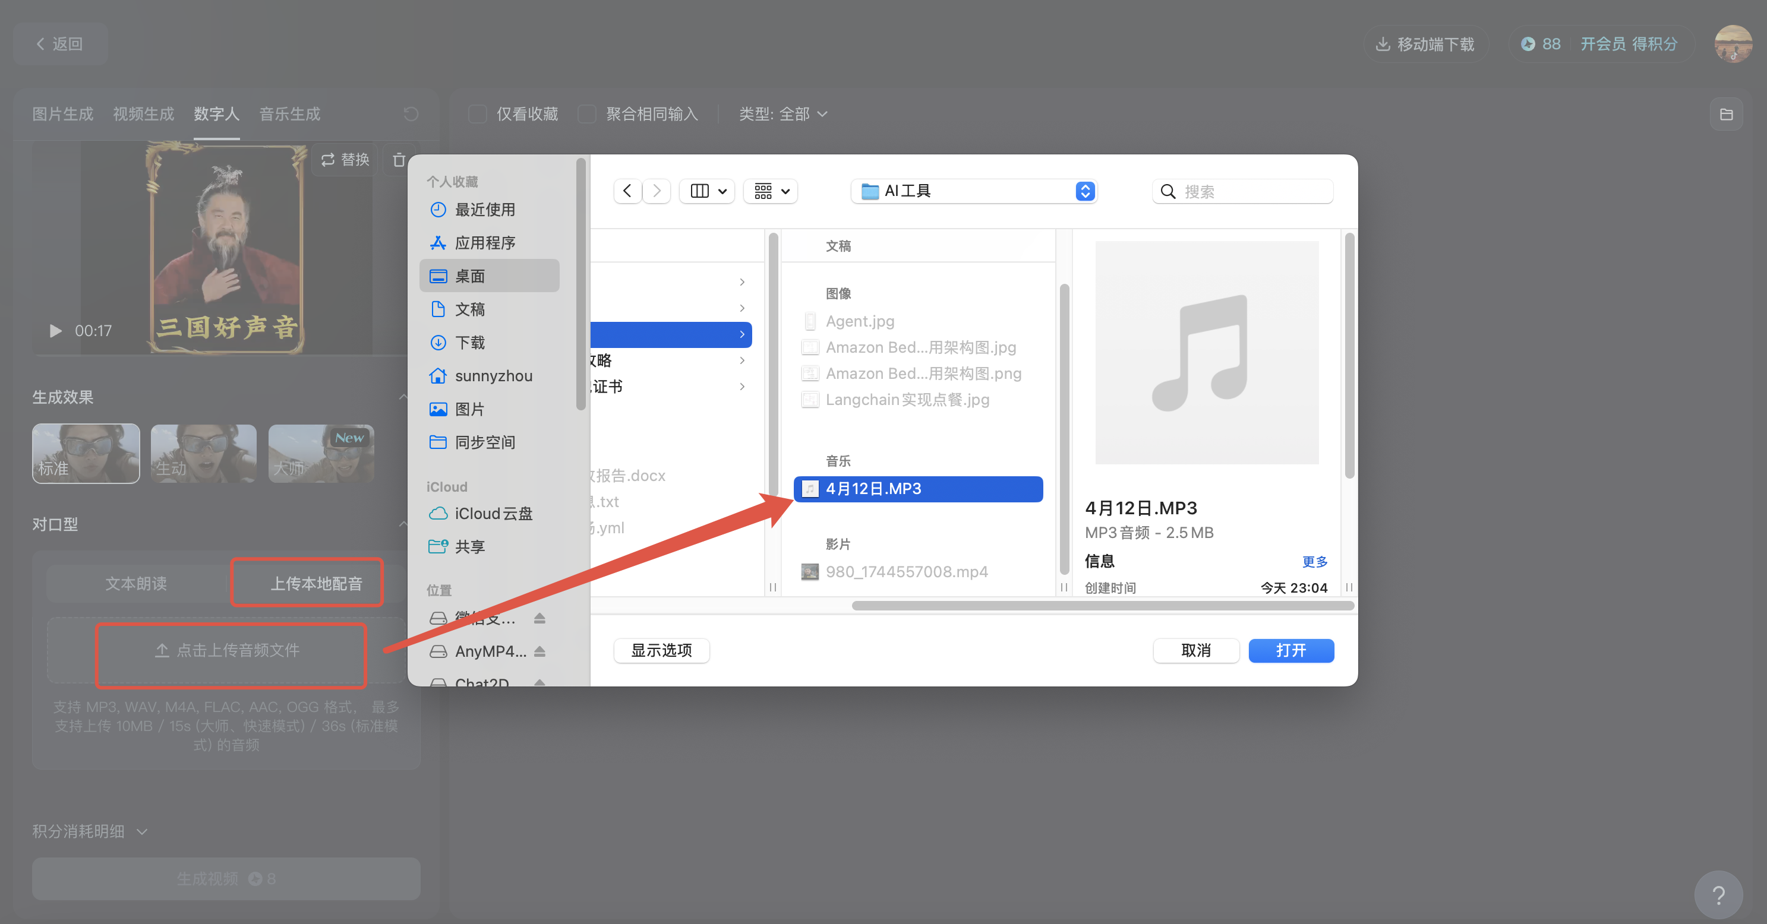
Task: Click the 返回 back button
Action: point(59,44)
